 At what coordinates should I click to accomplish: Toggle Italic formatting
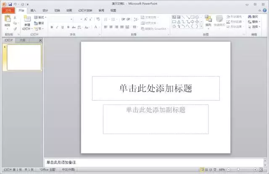57,27
